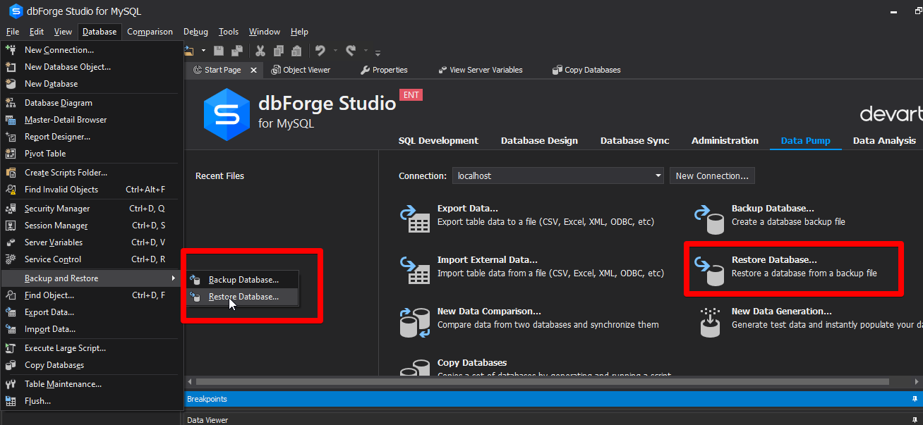Open Security Manager from menu
Screen dimensions: 923x425
[92, 209]
